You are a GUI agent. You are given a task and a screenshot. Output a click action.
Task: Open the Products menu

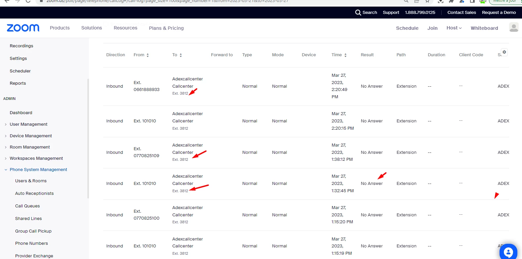coord(60,28)
